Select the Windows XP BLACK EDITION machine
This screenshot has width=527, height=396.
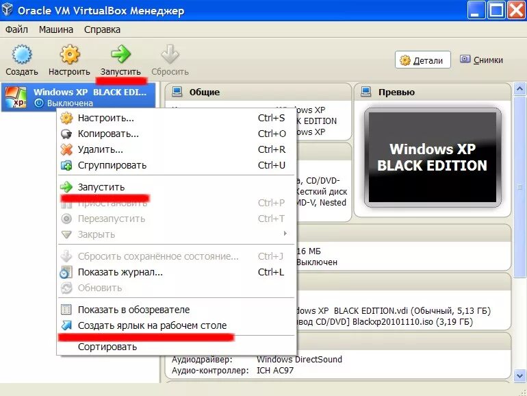[79, 97]
